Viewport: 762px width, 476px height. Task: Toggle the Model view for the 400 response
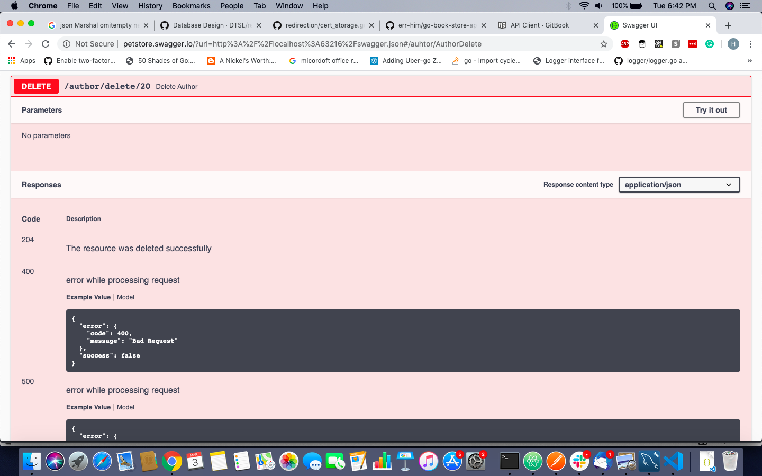(125, 297)
